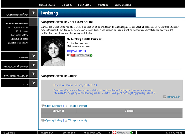
Task: Click upper Tilbage til oversigt icon
Action: 66,106
